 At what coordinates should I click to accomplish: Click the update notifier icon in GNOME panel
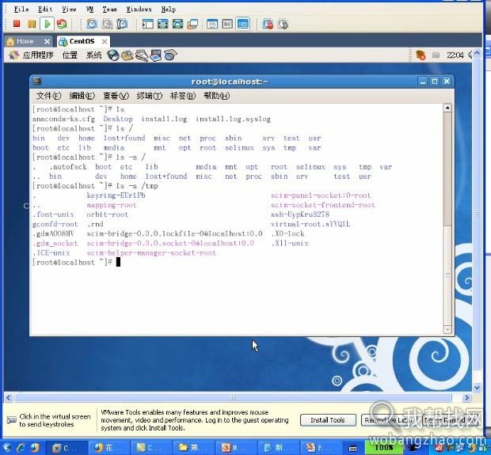(x=421, y=55)
